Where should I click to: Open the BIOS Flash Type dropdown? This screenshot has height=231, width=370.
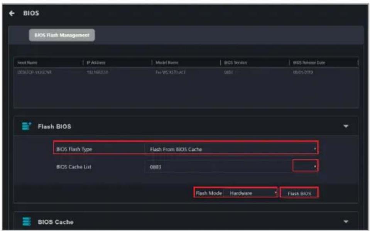coord(231,149)
